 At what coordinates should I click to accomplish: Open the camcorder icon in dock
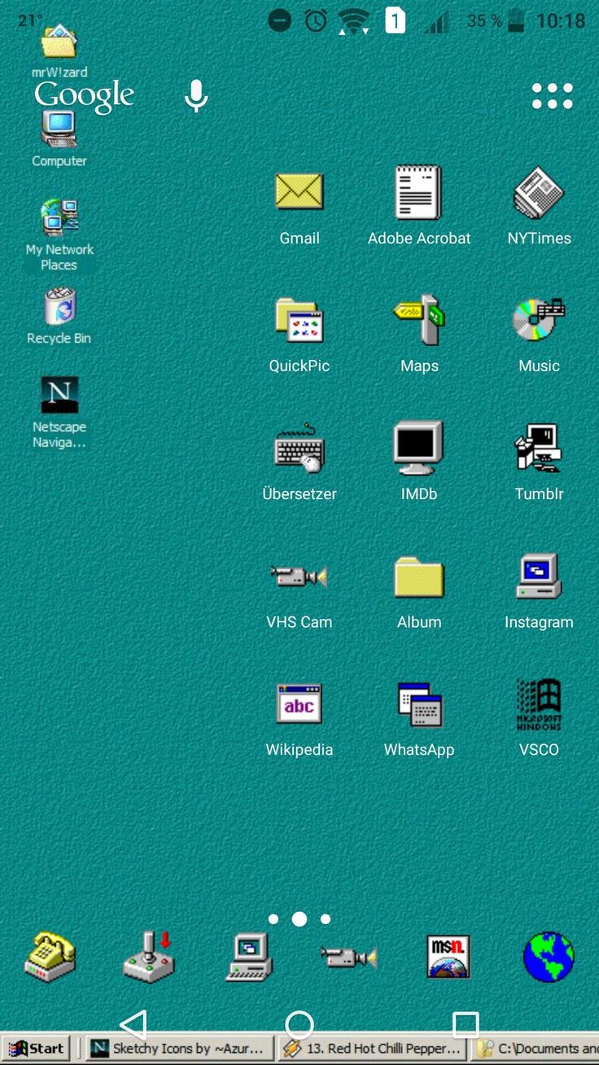[x=348, y=957]
